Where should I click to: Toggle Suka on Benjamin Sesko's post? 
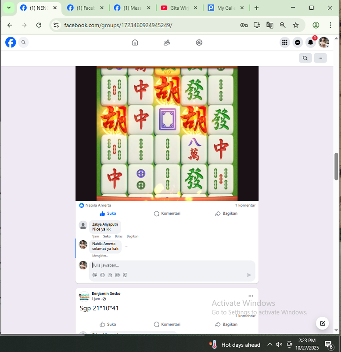pyautogui.click(x=108, y=324)
